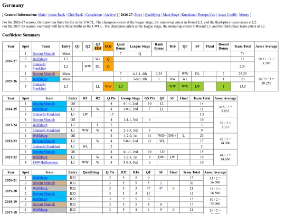Open the Qualifying link in navigation

pyautogui.click(x=153, y=15)
